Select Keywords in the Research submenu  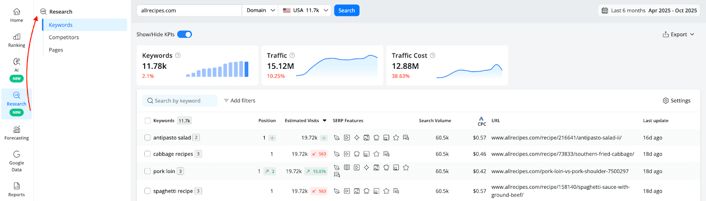point(85,25)
